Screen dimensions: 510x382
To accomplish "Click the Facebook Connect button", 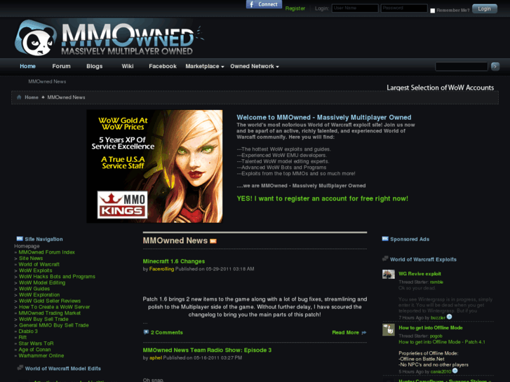I will pyautogui.click(x=264, y=4).
